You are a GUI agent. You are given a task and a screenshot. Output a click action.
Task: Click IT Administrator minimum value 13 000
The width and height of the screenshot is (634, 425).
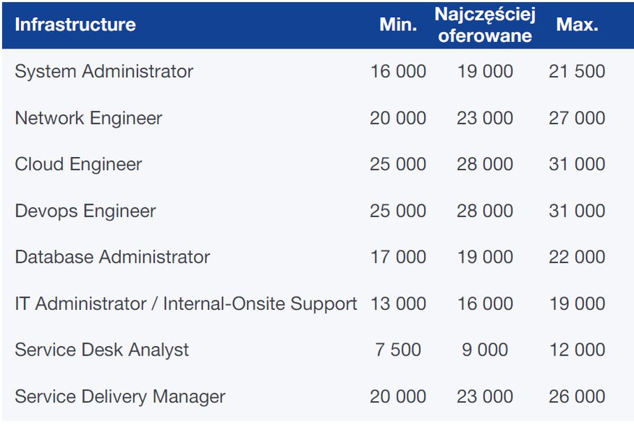click(x=398, y=303)
